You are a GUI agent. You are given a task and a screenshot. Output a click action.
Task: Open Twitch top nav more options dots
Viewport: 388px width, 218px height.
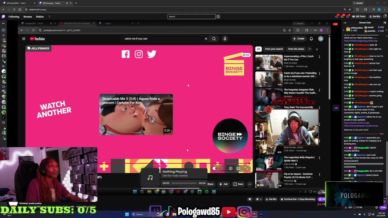tap(49, 17)
